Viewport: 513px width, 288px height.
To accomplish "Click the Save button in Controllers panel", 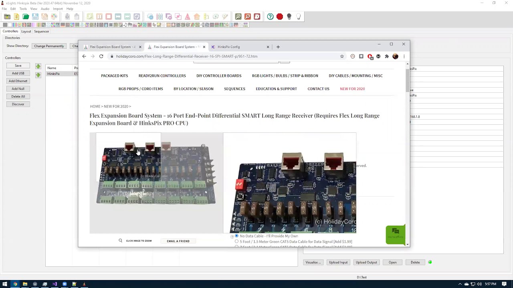I will (x=18, y=66).
